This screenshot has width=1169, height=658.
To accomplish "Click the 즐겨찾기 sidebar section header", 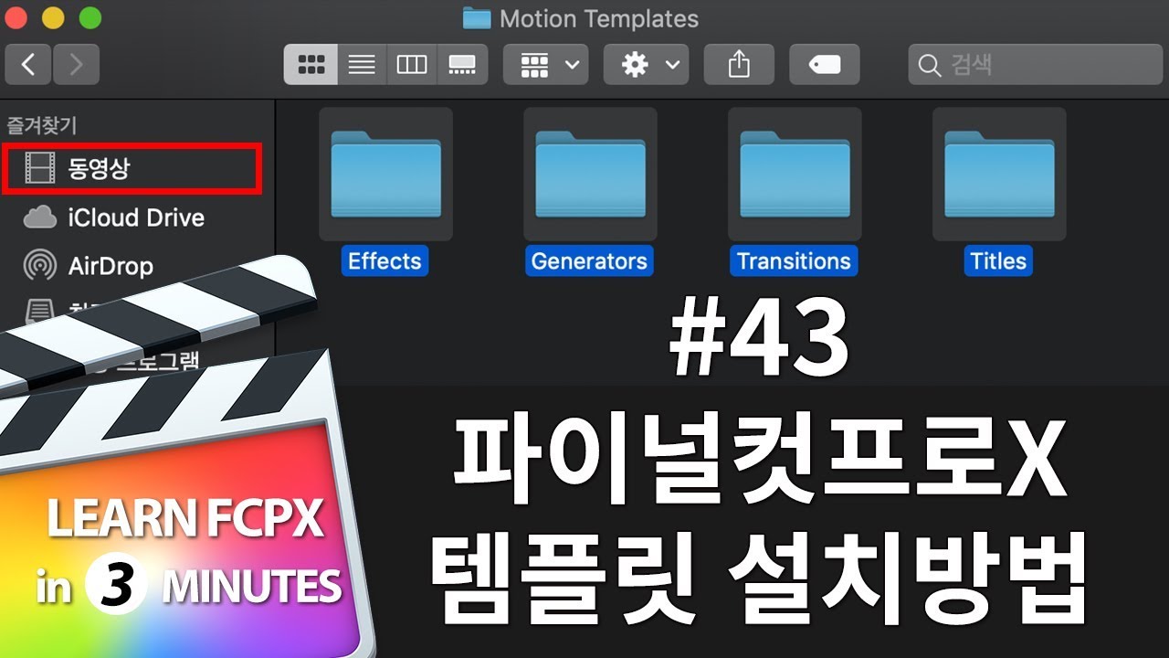I will click(42, 126).
